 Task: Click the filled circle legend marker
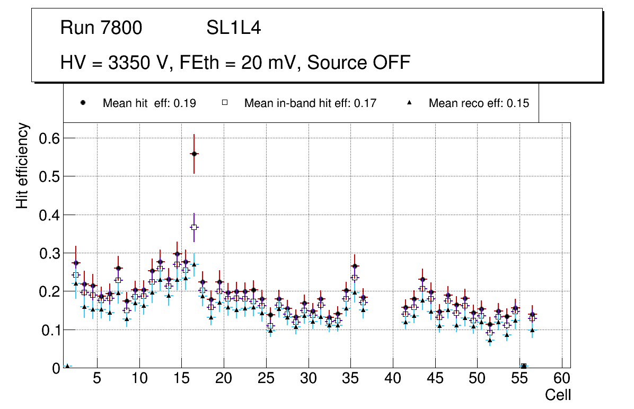(83, 103)
